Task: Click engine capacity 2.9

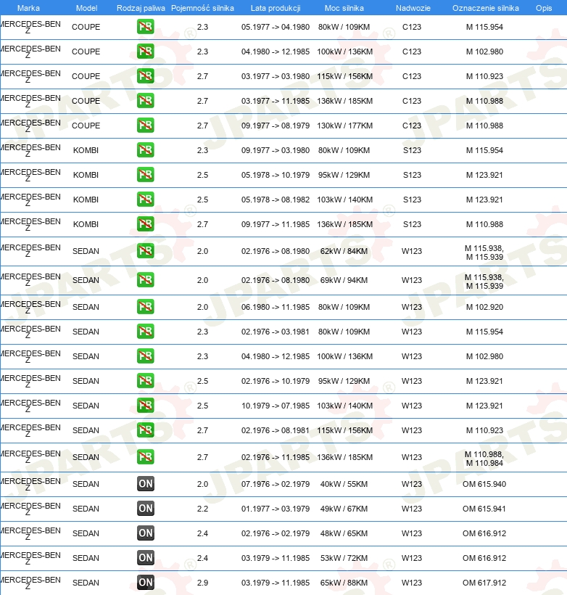Action: pyautogui.click(x=202, y=583)
